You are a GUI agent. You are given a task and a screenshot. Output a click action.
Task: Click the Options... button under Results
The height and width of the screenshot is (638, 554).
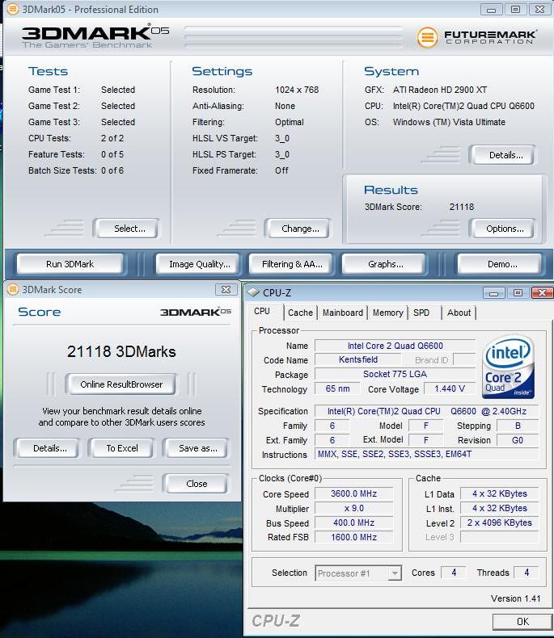click(505, 229)
